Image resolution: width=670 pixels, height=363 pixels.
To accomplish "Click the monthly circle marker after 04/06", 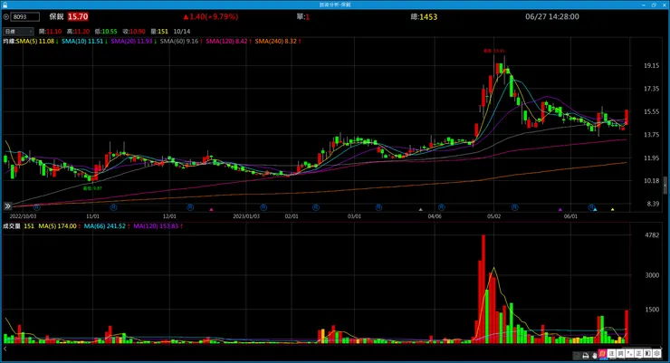I will click(442, 207).
